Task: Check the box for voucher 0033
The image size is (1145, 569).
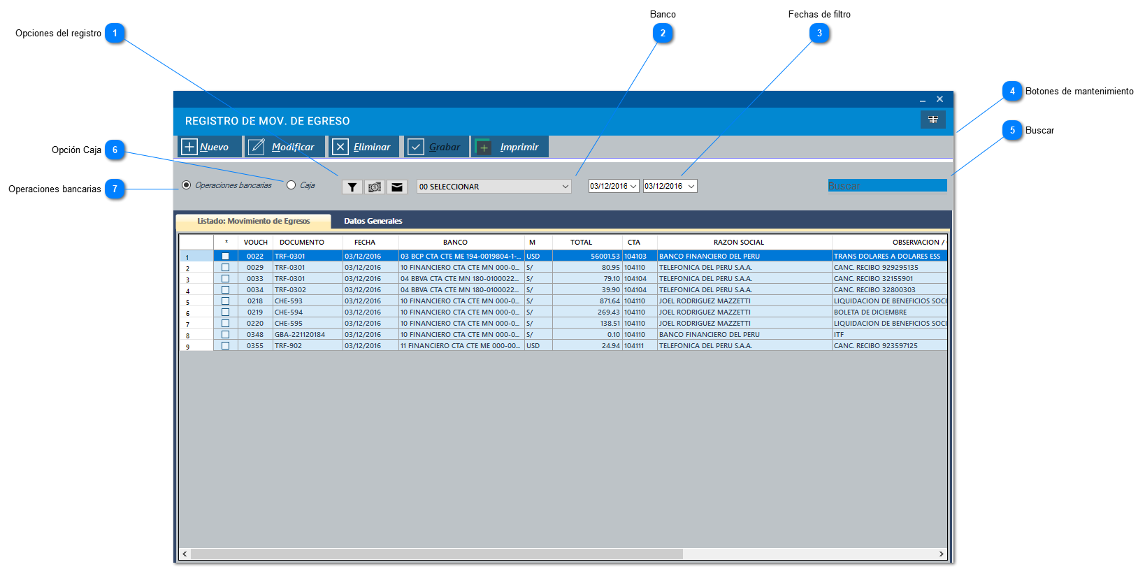Action: (226, 279)
